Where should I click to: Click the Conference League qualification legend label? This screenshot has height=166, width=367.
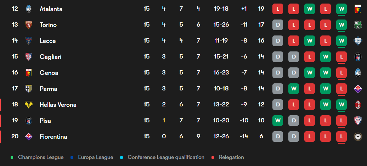point(166,157)
